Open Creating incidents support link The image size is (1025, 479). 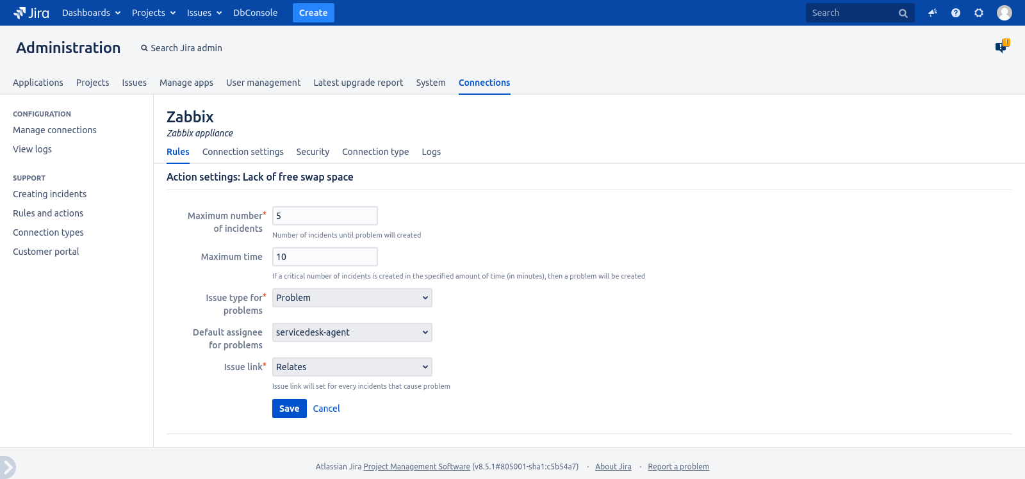(x=49, y=194)
